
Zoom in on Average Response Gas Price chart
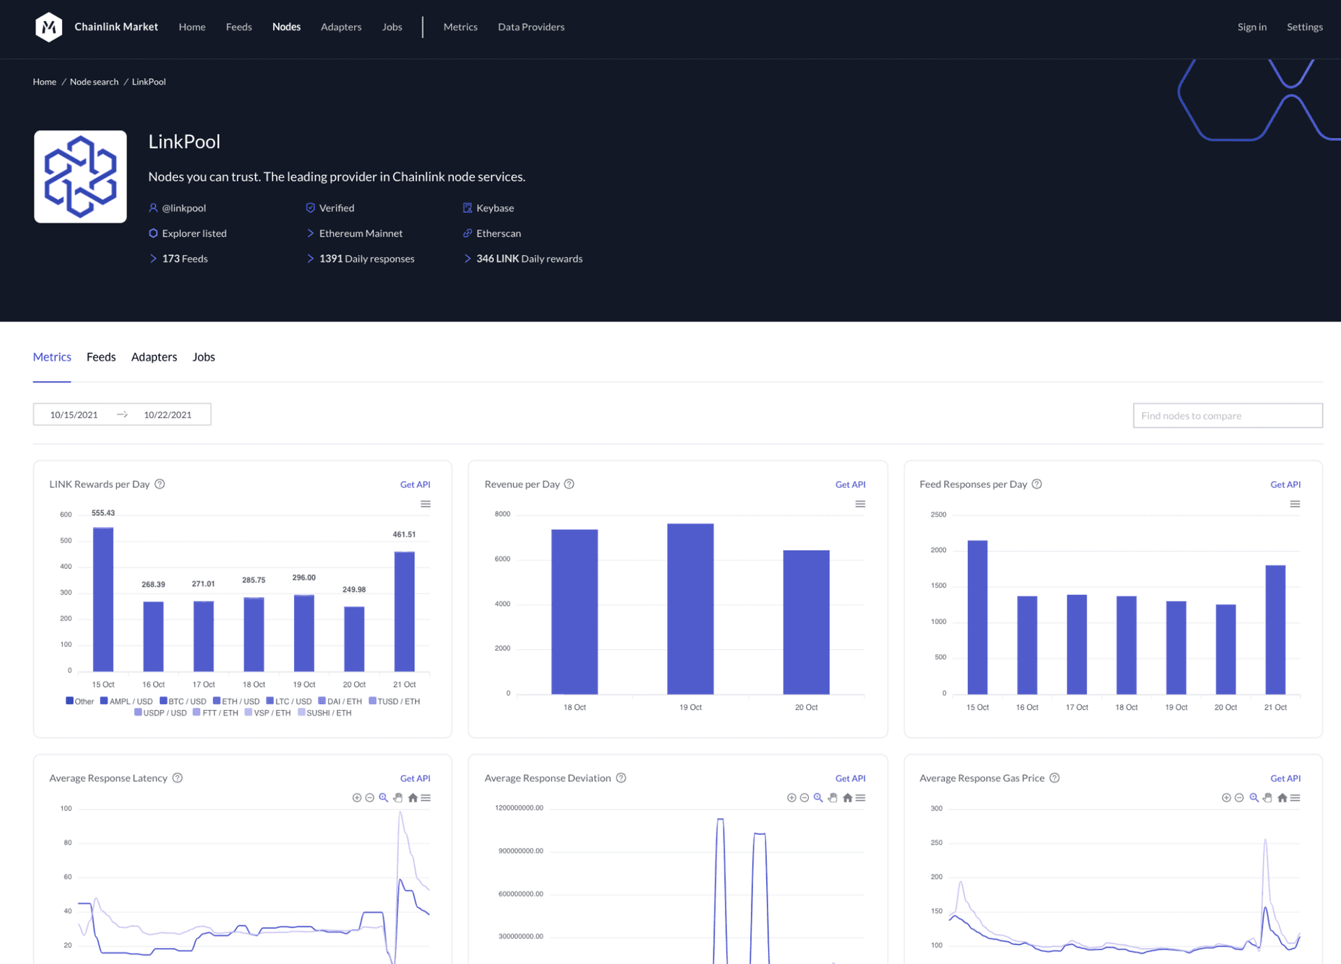(1226, 798)
